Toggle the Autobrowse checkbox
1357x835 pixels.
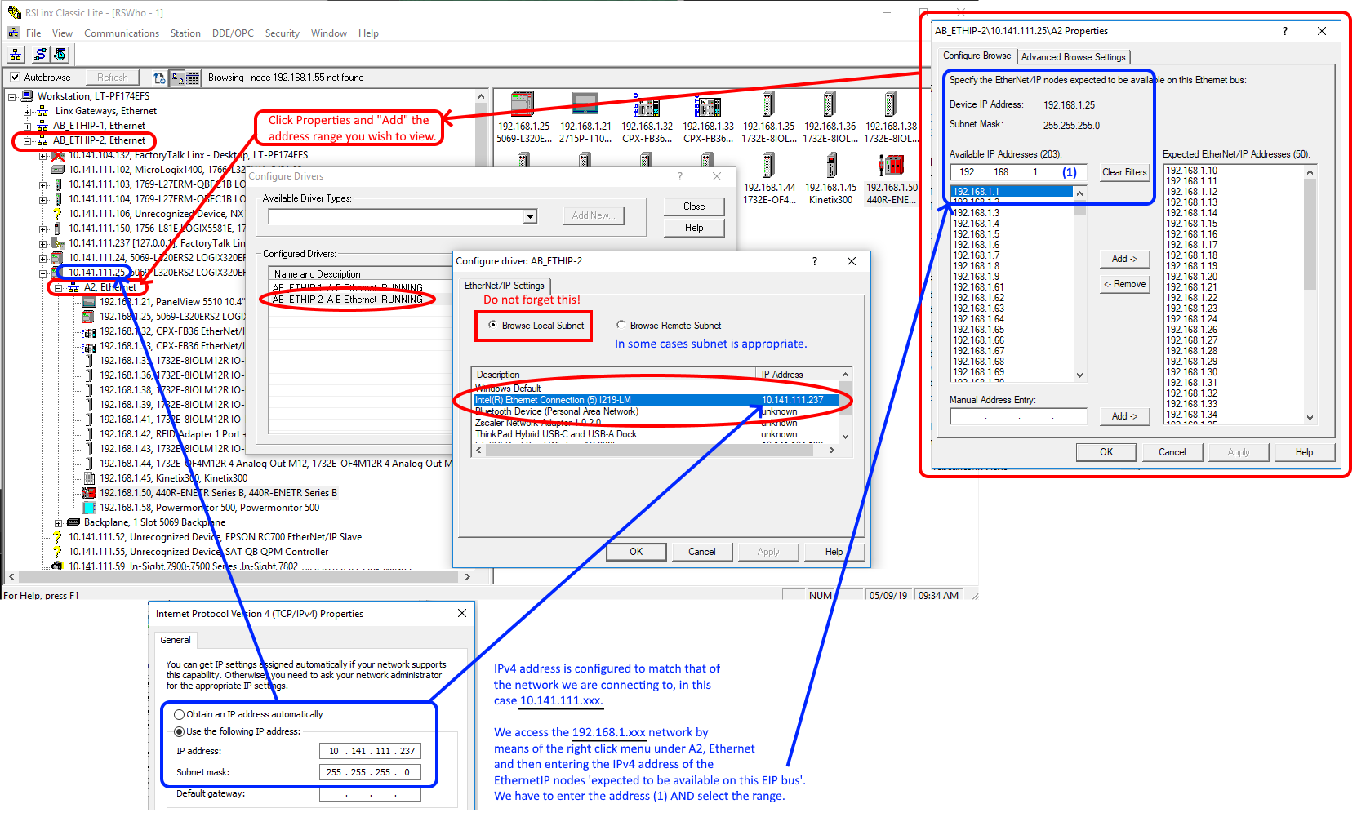point(15,78)
